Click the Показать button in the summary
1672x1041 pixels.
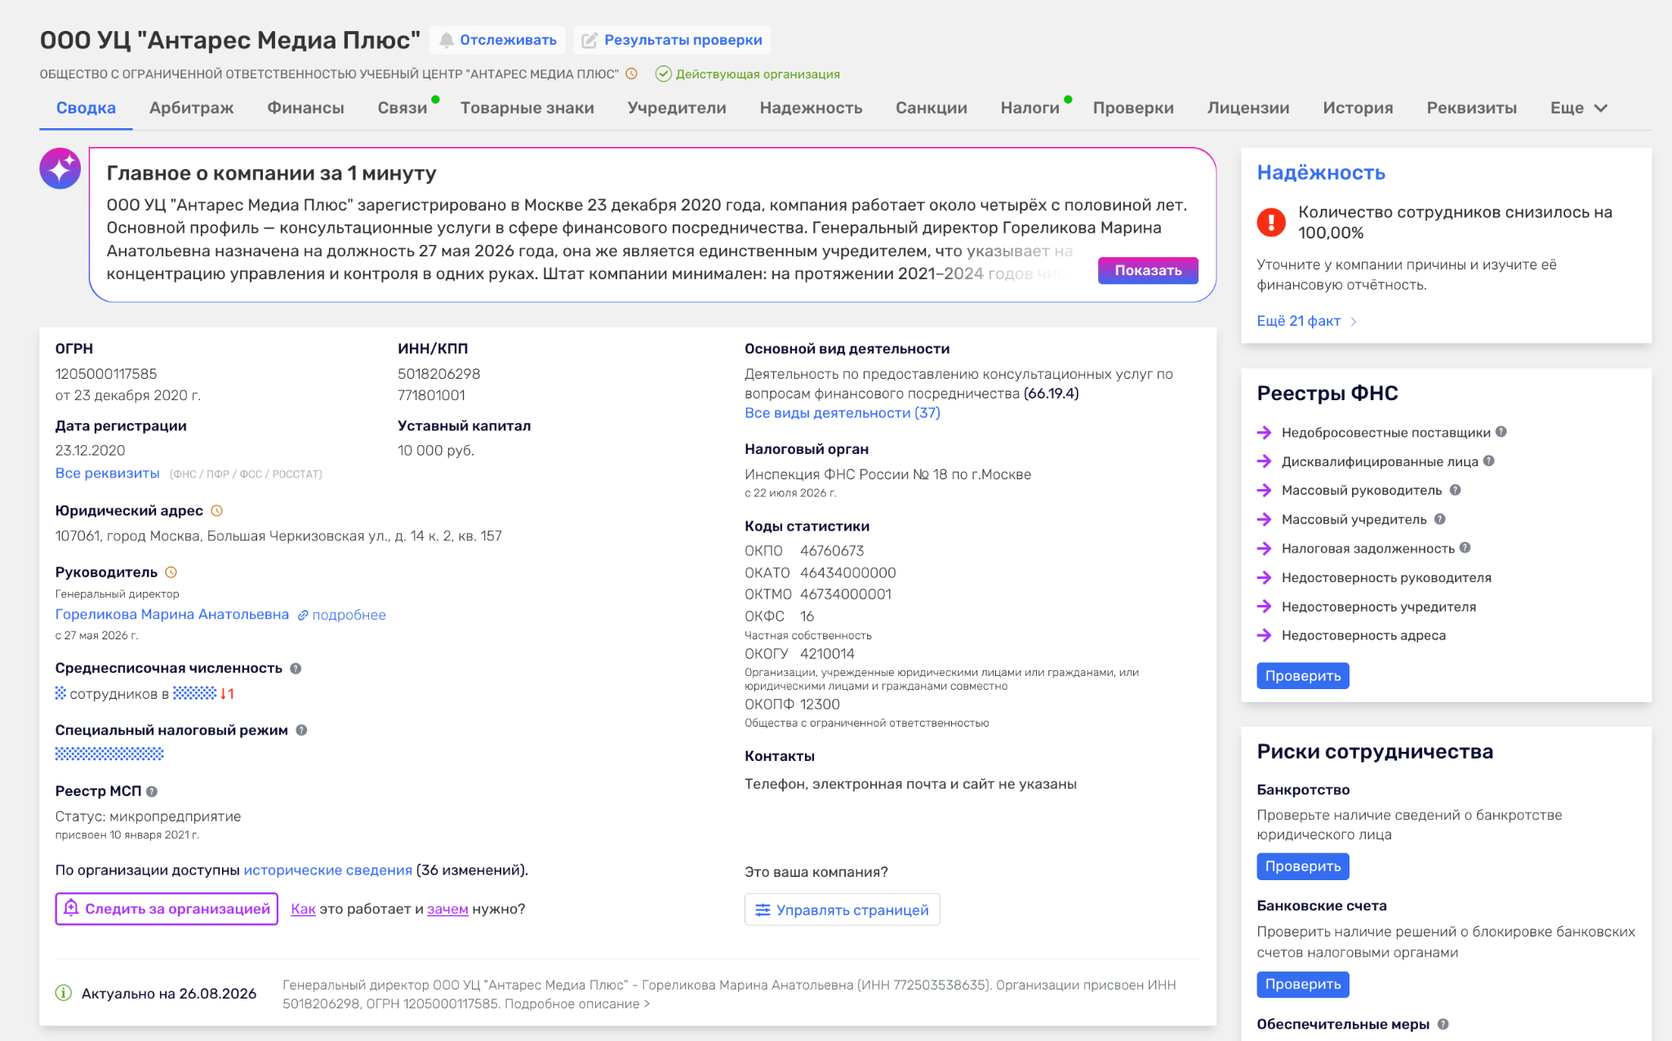[x=1148, y=270]
